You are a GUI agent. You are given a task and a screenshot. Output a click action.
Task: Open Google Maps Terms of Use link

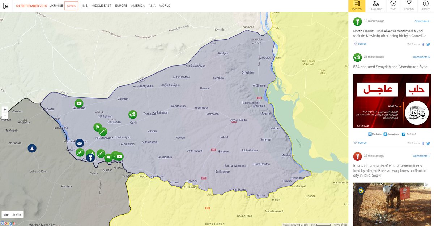(x=340, y=225)
